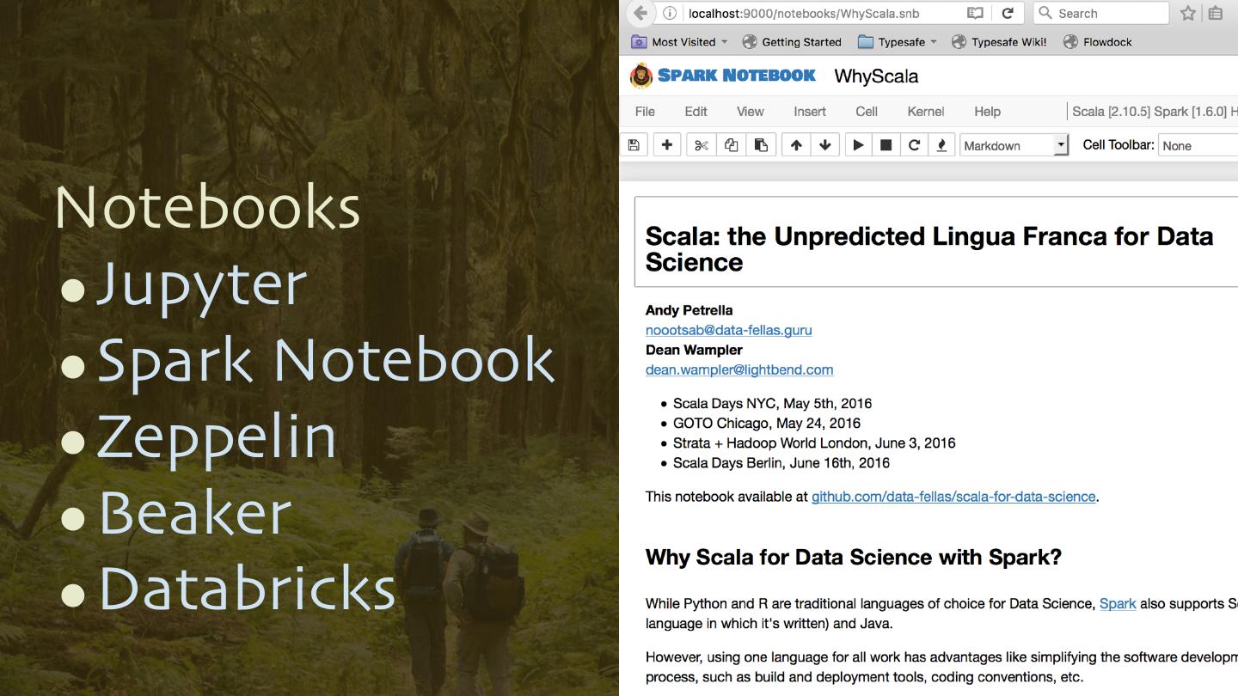Click the 'Notebooks' slide title
This screenshot has width=1238, height=696.
coord(207,207)
